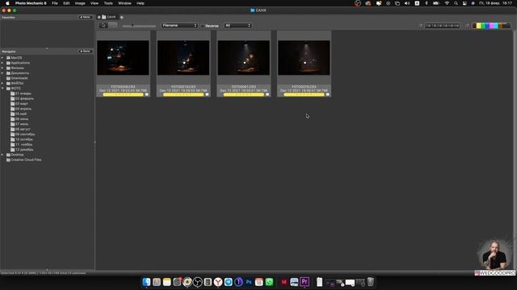
Task: Open the Tools menu
Action: pos(108,3)
